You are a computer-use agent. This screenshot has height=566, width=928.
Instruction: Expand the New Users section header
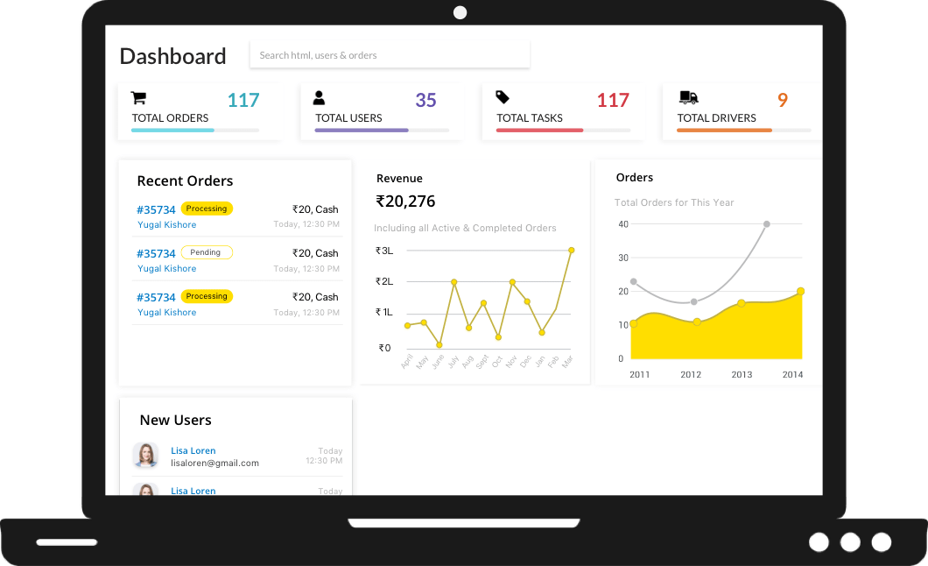(175, 420)
